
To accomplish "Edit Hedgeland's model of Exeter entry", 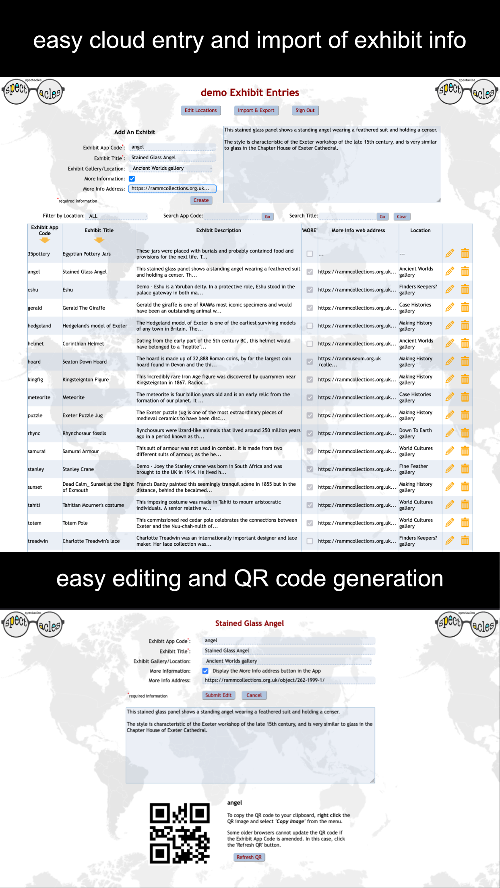I will (450, 325).
